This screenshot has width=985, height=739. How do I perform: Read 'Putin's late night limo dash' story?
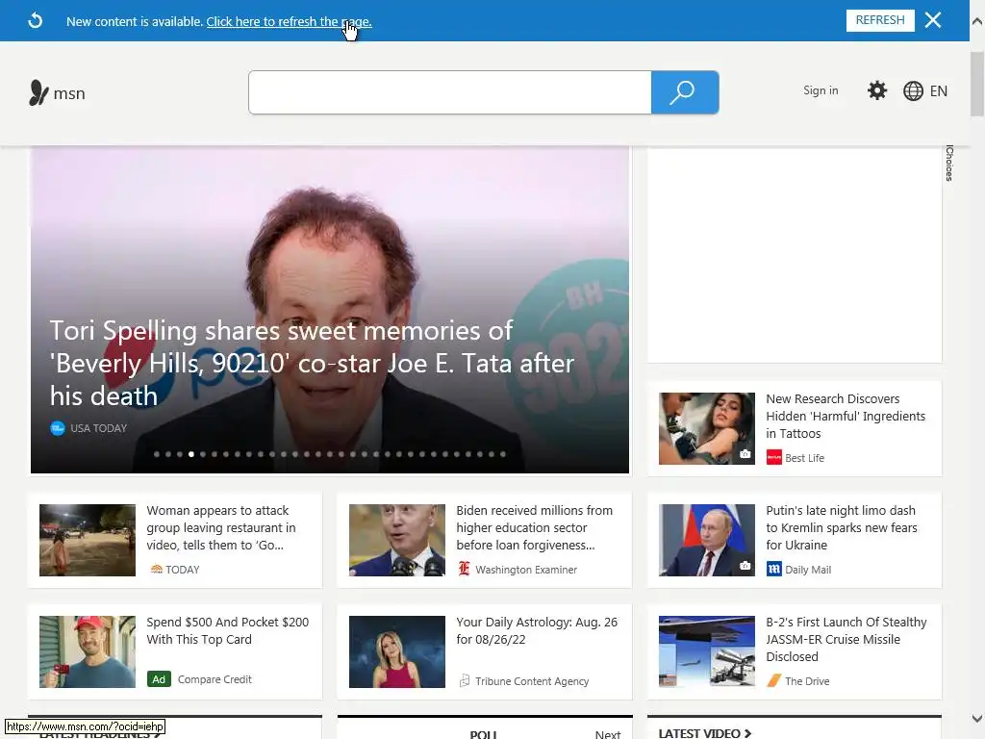click(x=841, y=528)
